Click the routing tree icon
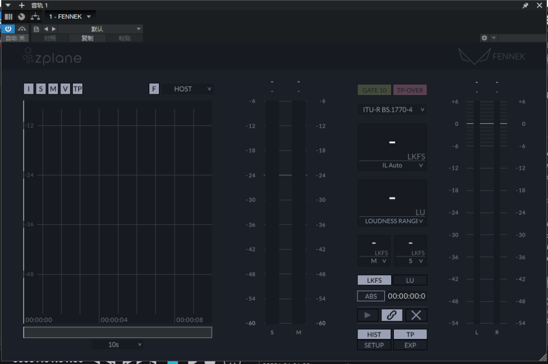This screenshot has width=548, height=364. [x=35, y=17]
